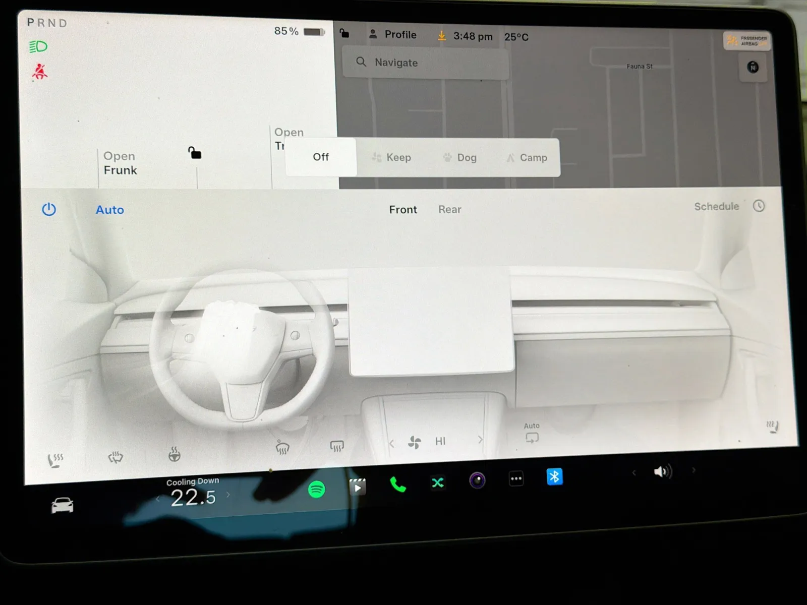
Task: Tap the Navigate search field
Action: point(425,63)
